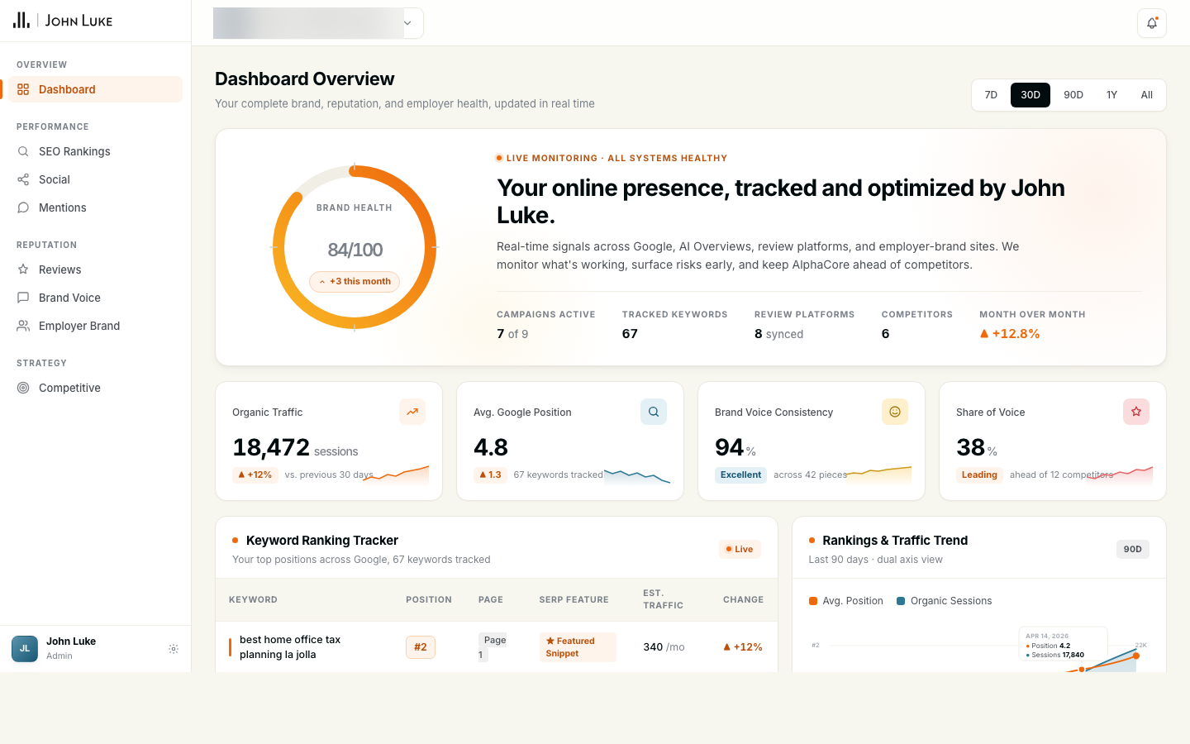Click keyword 'best home office tax planning la jolla'
This screenshot has height=744, width=1190.
coord(290,647)
